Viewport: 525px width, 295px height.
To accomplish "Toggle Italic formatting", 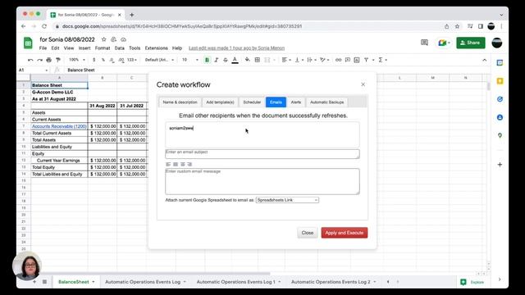I will (x=217, y=60).
